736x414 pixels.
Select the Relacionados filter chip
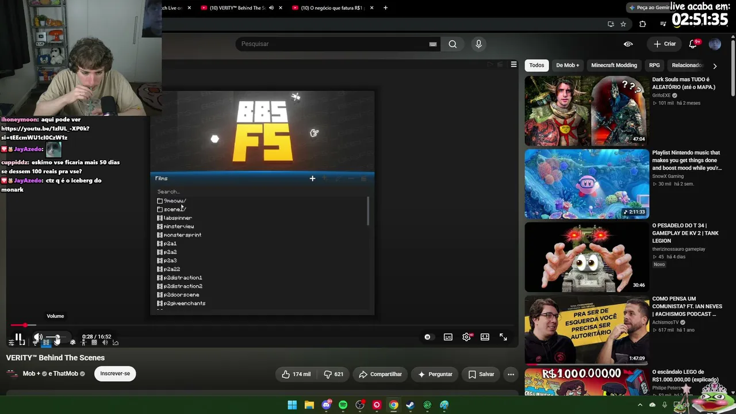point(687,66)
